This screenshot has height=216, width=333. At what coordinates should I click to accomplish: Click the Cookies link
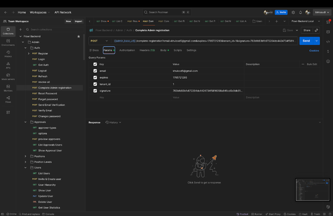pos(314,51)
